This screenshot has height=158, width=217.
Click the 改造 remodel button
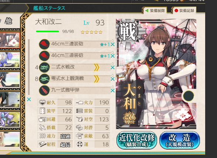pyautogui.click(x=180, y=140)
